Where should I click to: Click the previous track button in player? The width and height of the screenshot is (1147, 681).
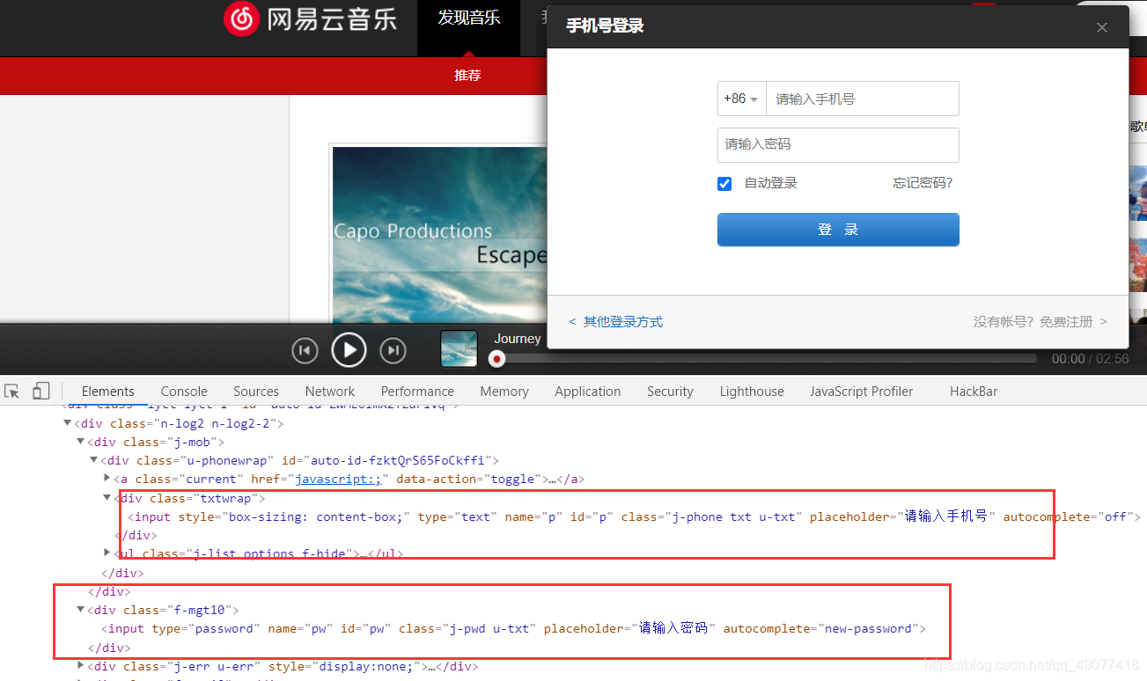(305, 350)
